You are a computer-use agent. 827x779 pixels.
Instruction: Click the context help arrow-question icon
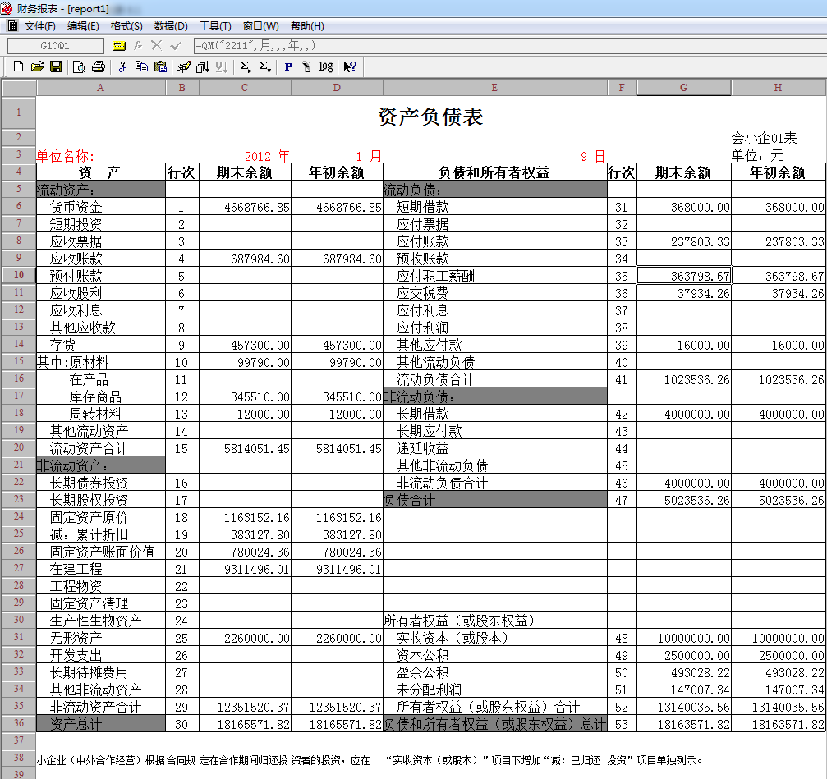pyautogui.click(x=350, y=66)
